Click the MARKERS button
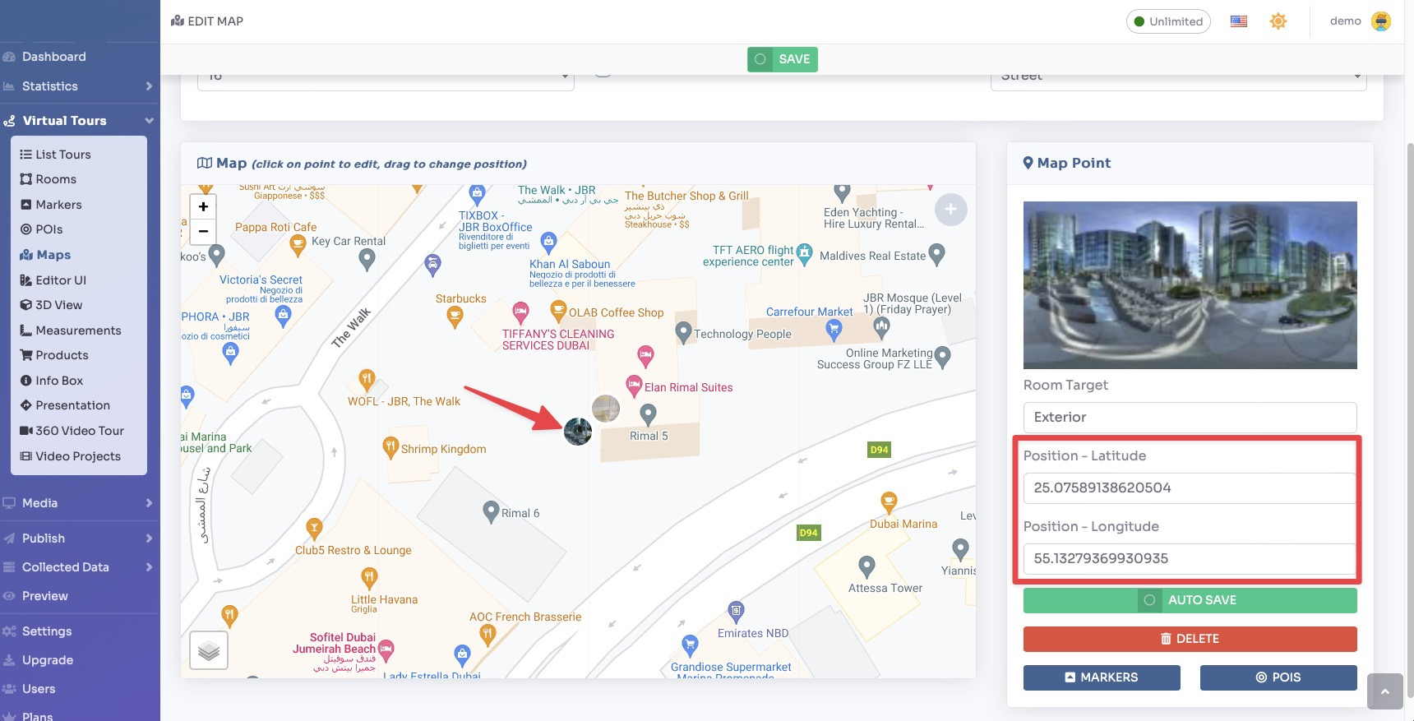 [x=1102, y=677]
